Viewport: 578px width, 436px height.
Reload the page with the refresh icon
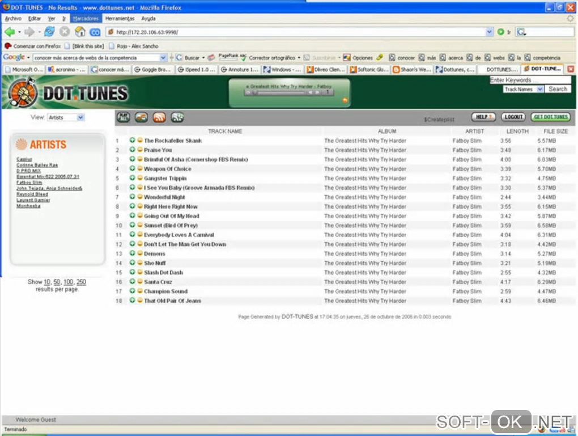pyautogui.click(x=49, y=32)
